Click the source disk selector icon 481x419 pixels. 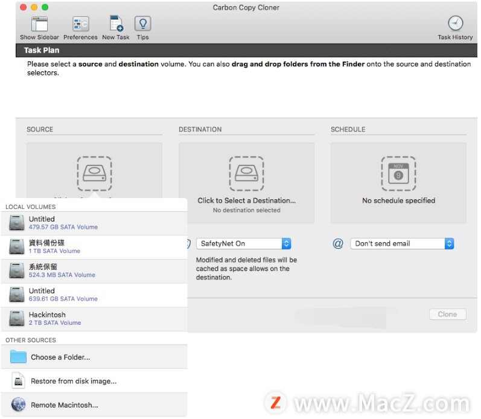pos(95,174)
